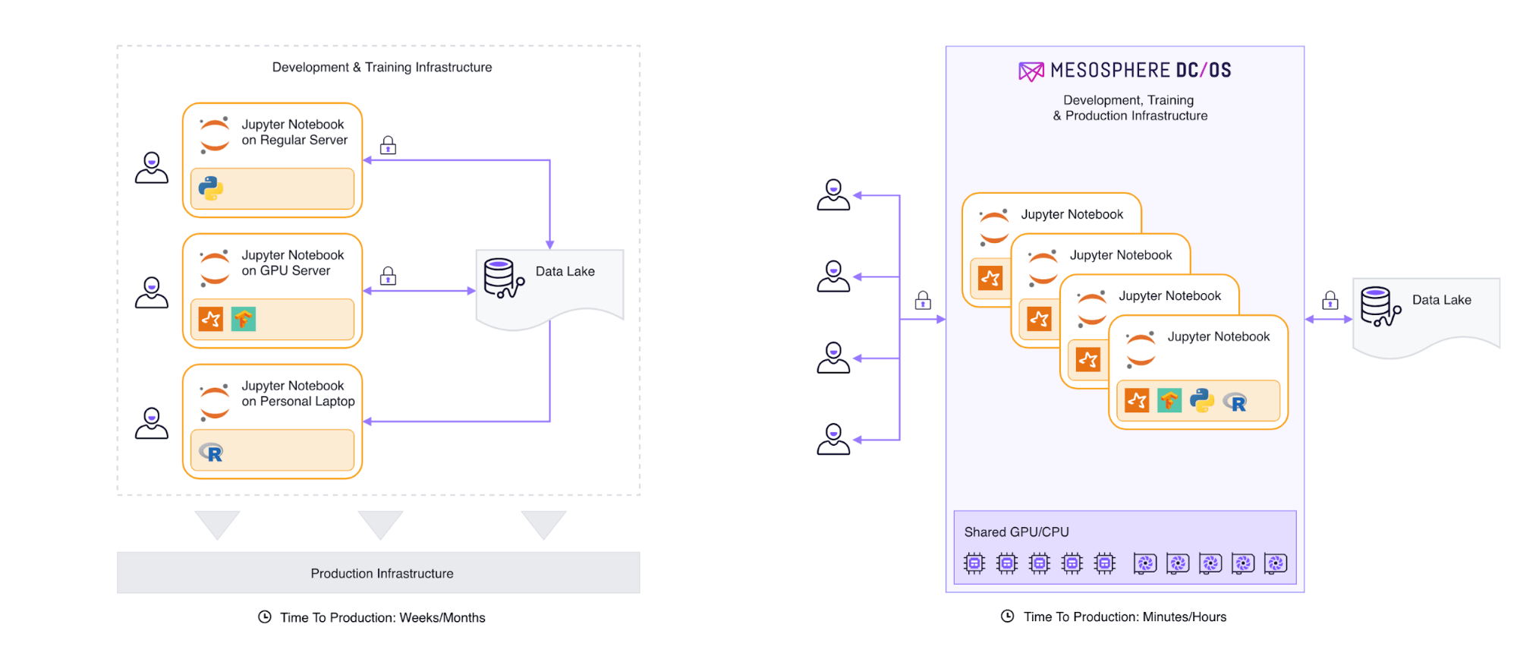Image resolution: width=1517 pixels, height=653 pixels.
Task: Click the third user icon from top beside DC/OS
Action: coord(833,358)
